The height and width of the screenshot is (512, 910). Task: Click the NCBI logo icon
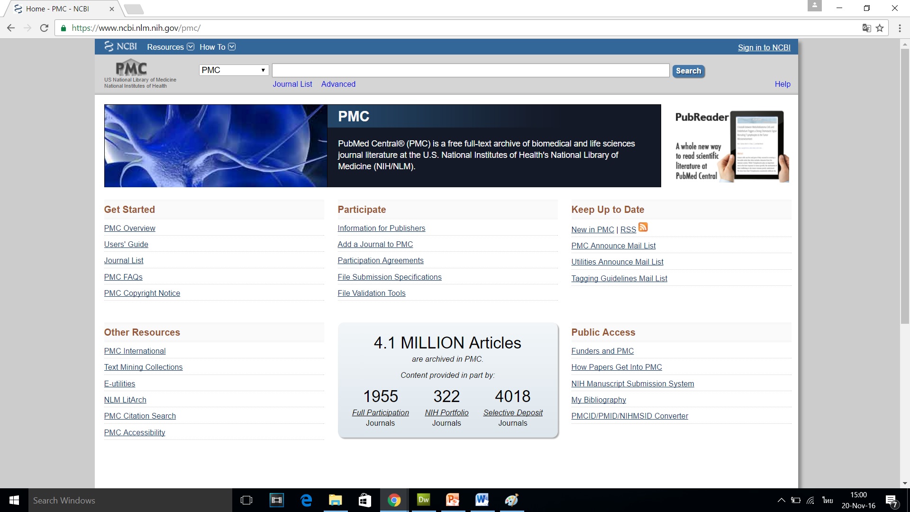point(120,46)
